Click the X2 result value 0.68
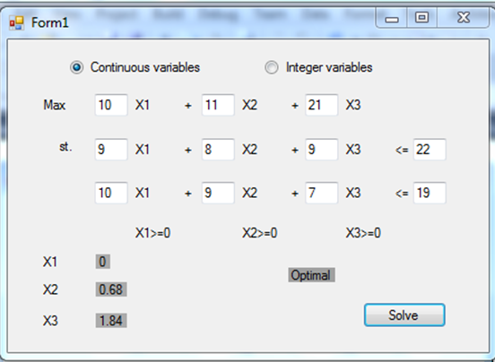495x362 pixels. point(111,289)
